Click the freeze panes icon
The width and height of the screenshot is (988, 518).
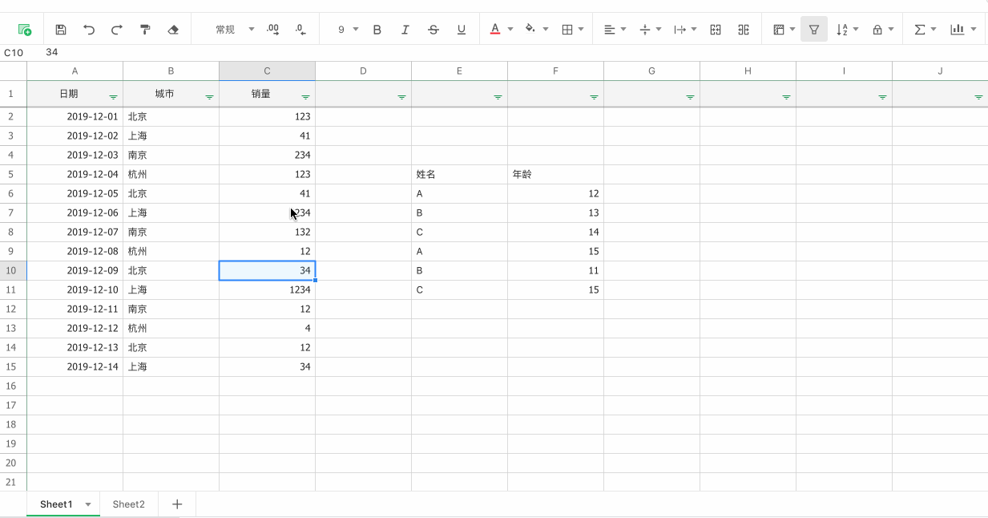(779, 30)
